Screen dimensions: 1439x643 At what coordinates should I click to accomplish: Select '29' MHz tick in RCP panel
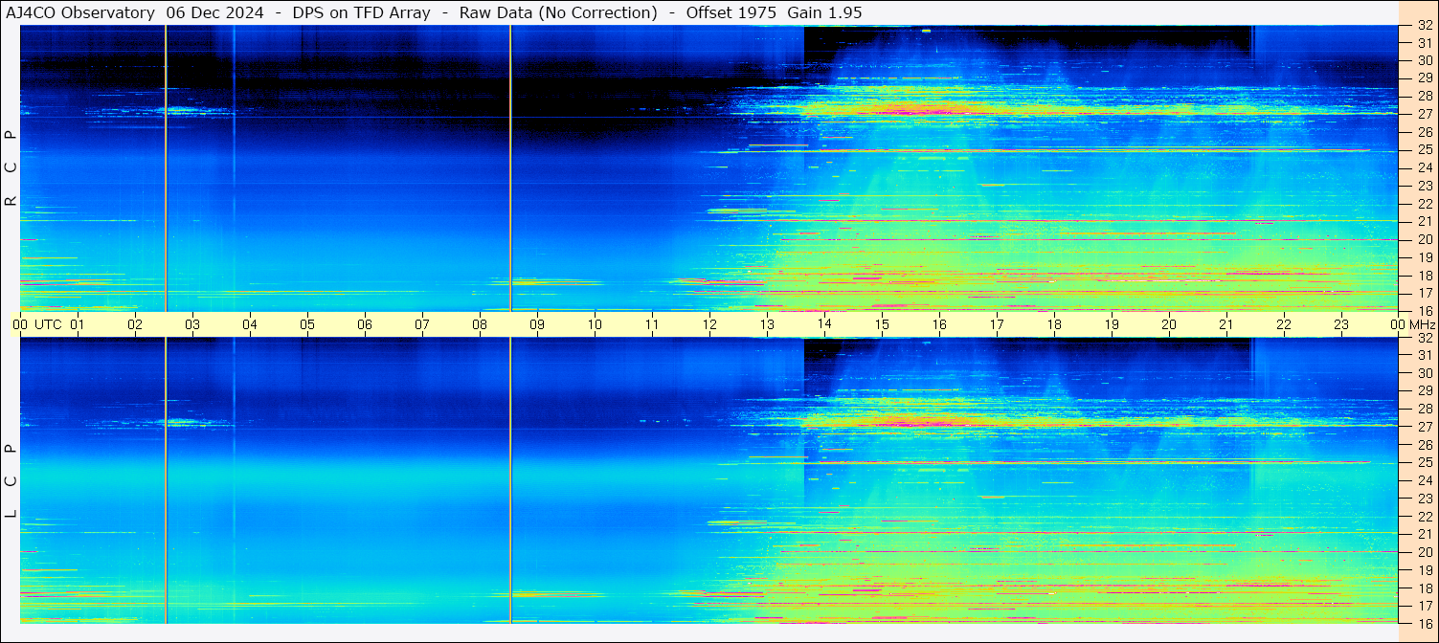[x=1424, y=78]
